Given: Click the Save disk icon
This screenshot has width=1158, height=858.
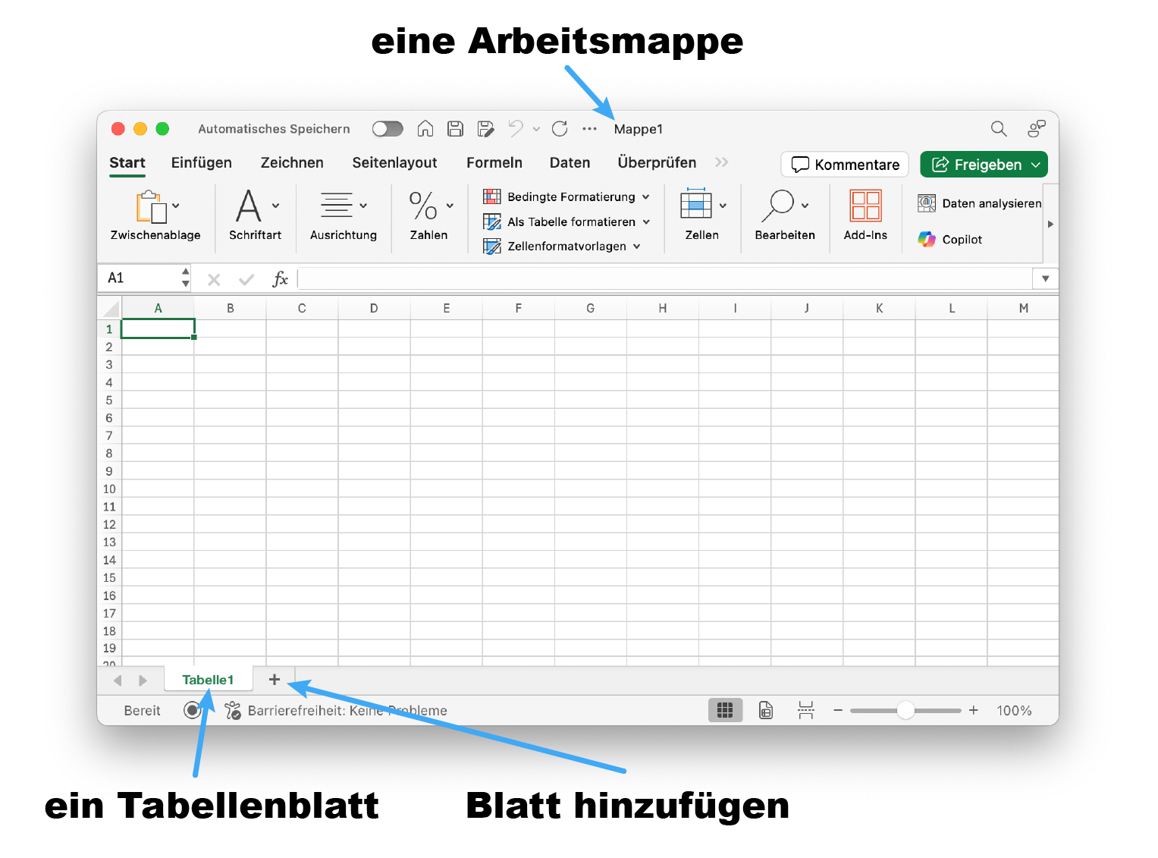Looking at the screenshot, I should pos(455,129).
